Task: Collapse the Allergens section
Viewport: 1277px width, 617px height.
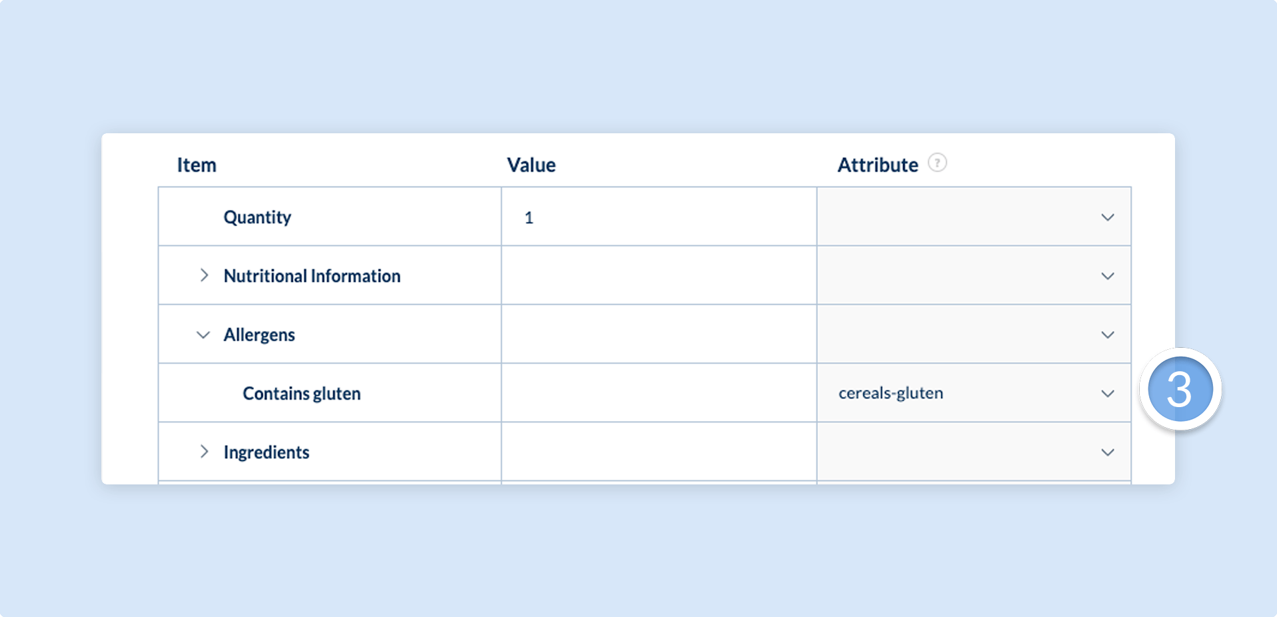Action: [x=203, y=334]
